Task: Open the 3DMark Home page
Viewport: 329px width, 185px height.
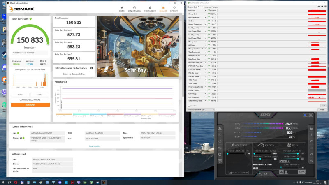Action: (122, 9)
